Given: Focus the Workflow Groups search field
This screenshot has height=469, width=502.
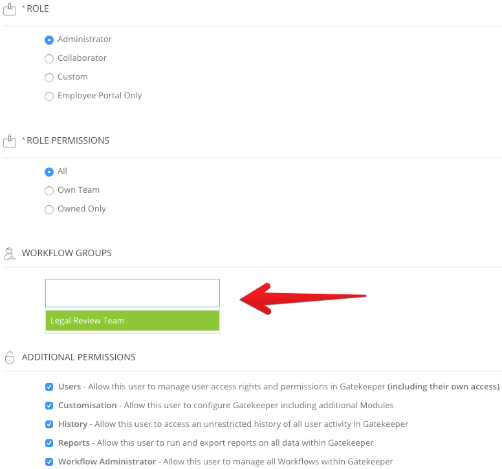Looking at the screenshot, I should (x=133, y=293).
